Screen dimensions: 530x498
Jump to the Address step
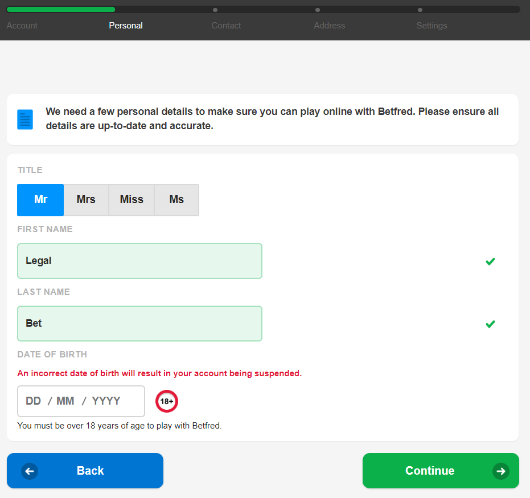tap(329, 26)
